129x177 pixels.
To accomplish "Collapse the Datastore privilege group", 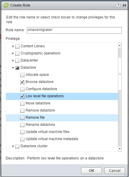I will 13,68.
